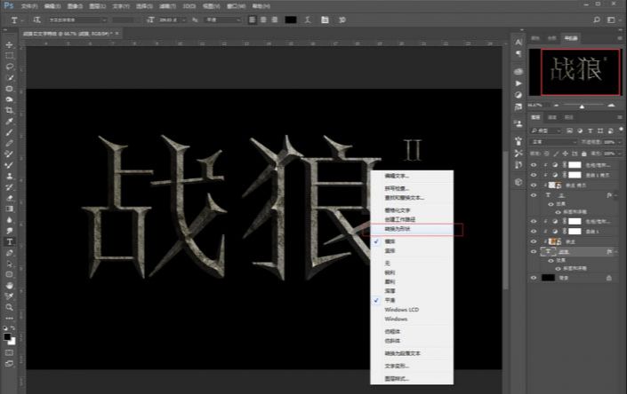Viewport: 627px width, 394px height.
Task: Open the Actions panel play icon
Action: pos(518,83)
